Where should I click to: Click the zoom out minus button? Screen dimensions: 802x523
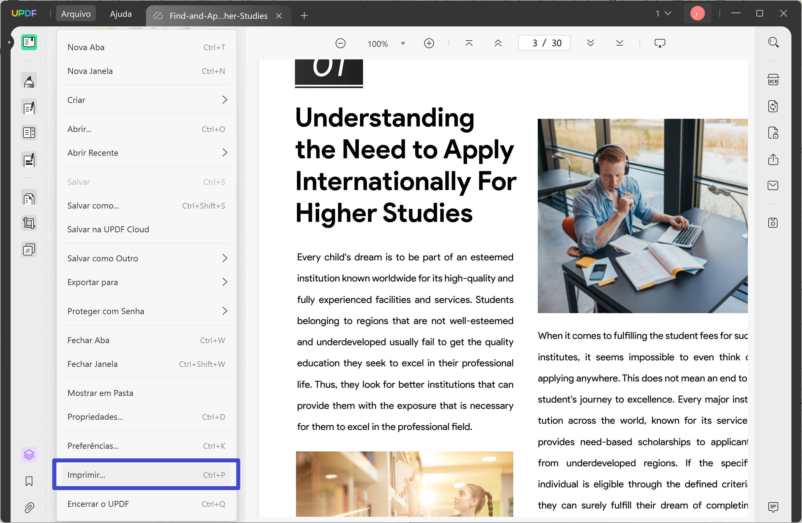click(340, 44)
